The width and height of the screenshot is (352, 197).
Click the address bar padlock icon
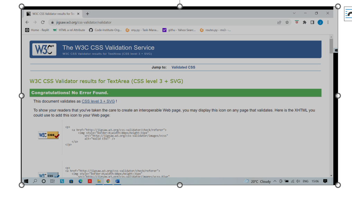[x=52, y=22]
